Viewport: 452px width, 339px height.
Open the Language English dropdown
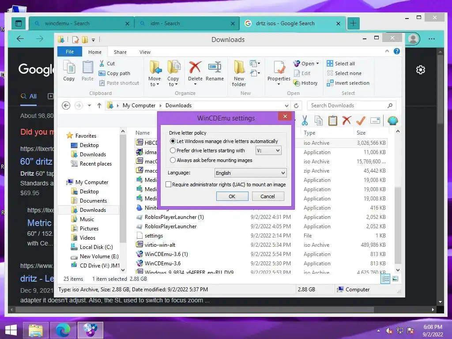[251, 173]
